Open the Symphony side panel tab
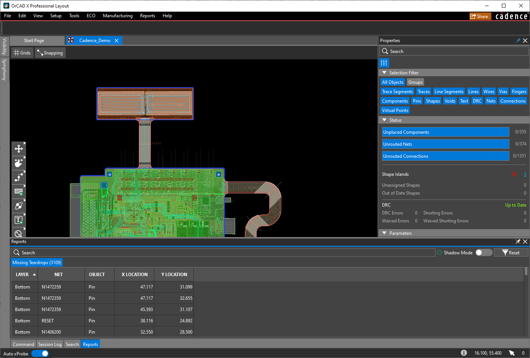 [x=5, y=69]
